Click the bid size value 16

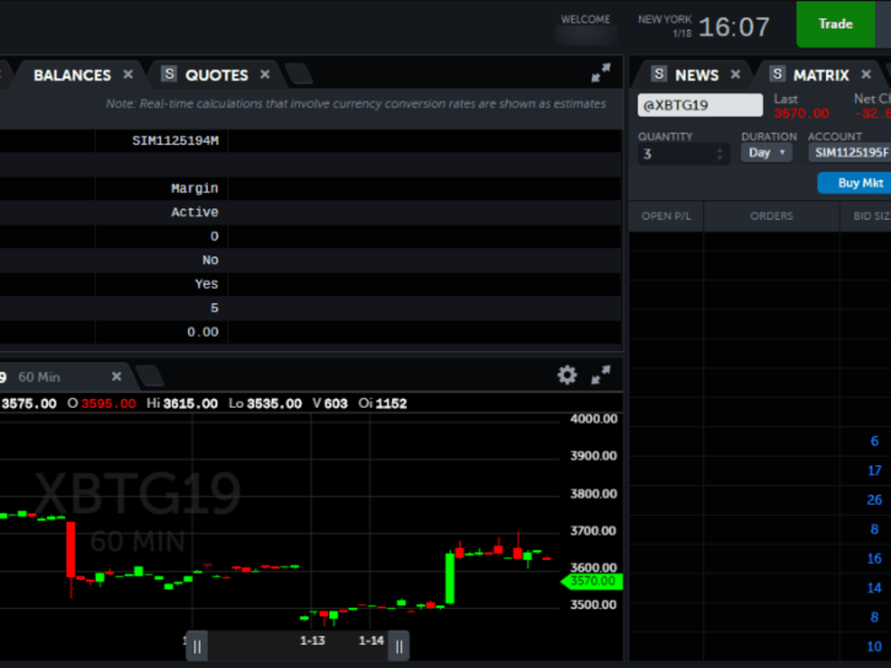tap(874, 558)
